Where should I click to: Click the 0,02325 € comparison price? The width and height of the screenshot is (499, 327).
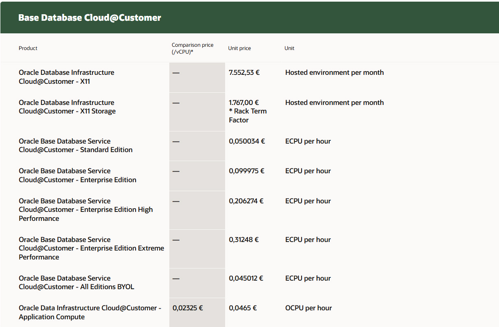(x=188, y=308)
